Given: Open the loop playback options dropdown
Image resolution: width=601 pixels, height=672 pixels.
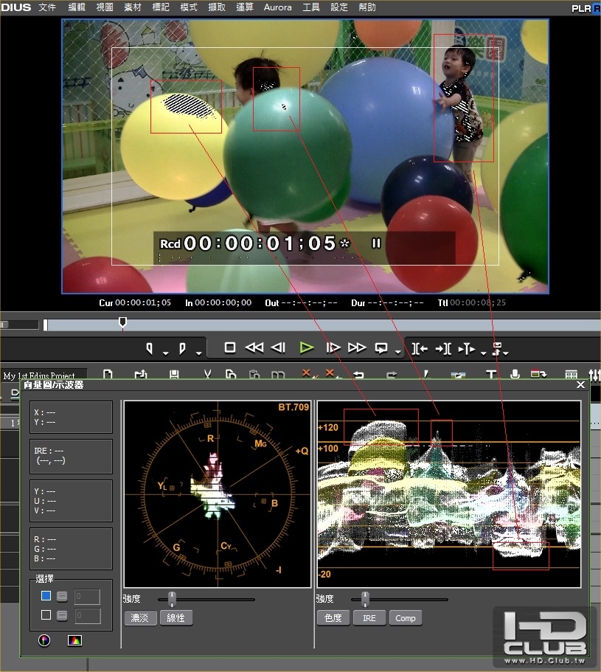Looking at the screenshot, I should [398, 353].
